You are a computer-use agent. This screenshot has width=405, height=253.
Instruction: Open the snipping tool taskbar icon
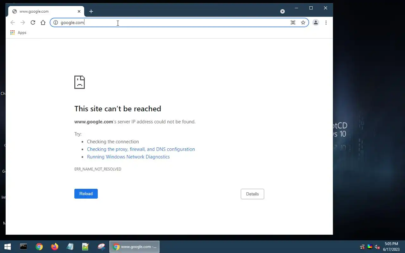coord(101,247)
